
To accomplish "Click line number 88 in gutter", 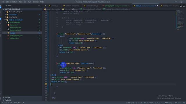I will tap(46, 84).
